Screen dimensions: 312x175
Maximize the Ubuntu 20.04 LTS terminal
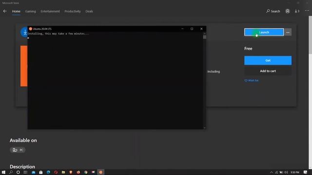192,29
